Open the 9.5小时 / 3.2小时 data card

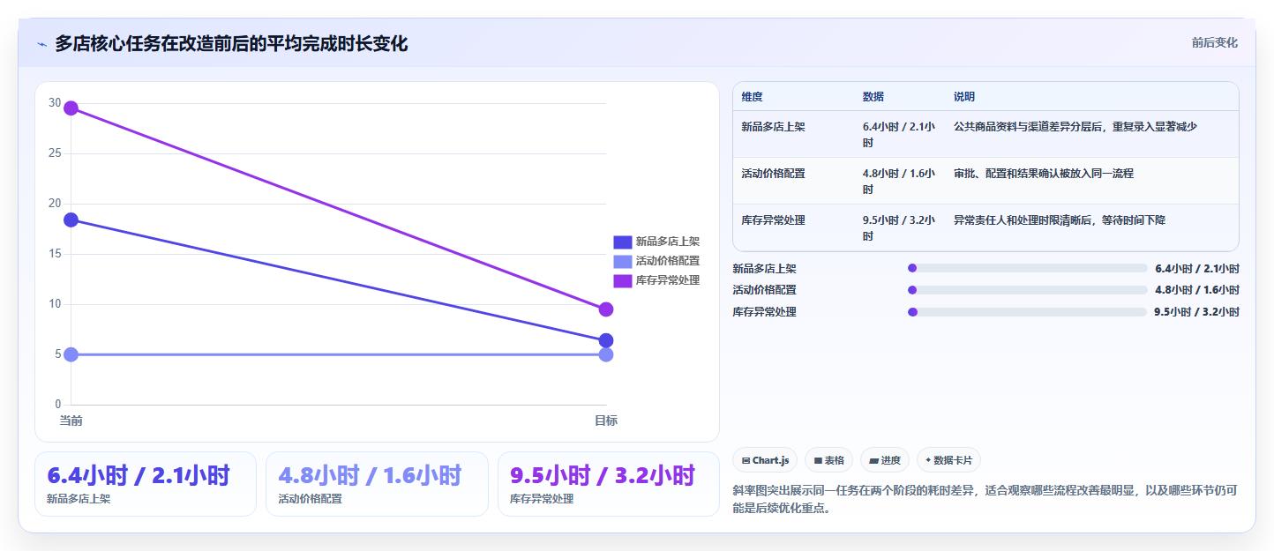(x=609, y=484)
